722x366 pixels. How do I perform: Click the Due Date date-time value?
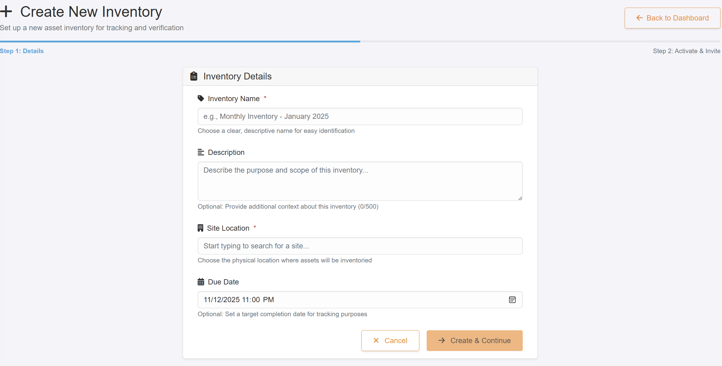tap(239, 300)
